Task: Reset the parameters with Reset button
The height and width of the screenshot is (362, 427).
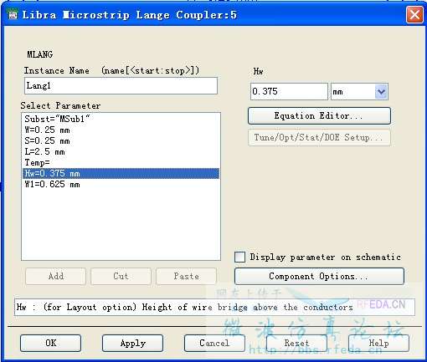Action: tap(296, 343)
